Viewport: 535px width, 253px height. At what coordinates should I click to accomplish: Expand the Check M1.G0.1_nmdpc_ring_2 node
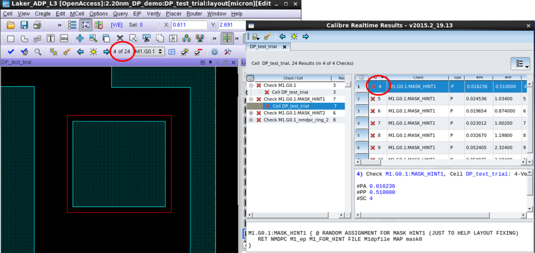[x=251, y=120]
